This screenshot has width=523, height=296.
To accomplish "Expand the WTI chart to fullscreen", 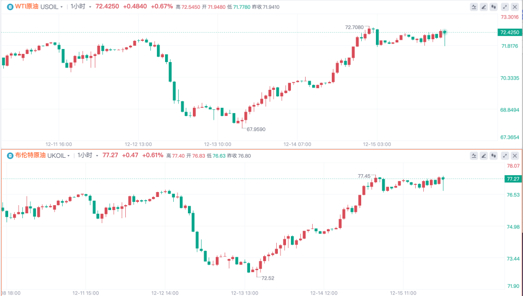I will tap(505, 7).
